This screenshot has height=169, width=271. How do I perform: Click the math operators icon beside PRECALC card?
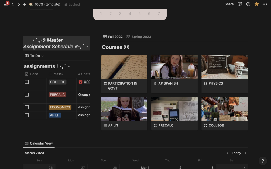point(155,126)
